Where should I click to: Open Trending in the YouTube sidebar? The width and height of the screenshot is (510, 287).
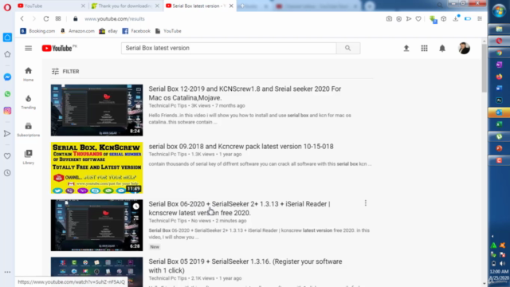coord(29,101)
